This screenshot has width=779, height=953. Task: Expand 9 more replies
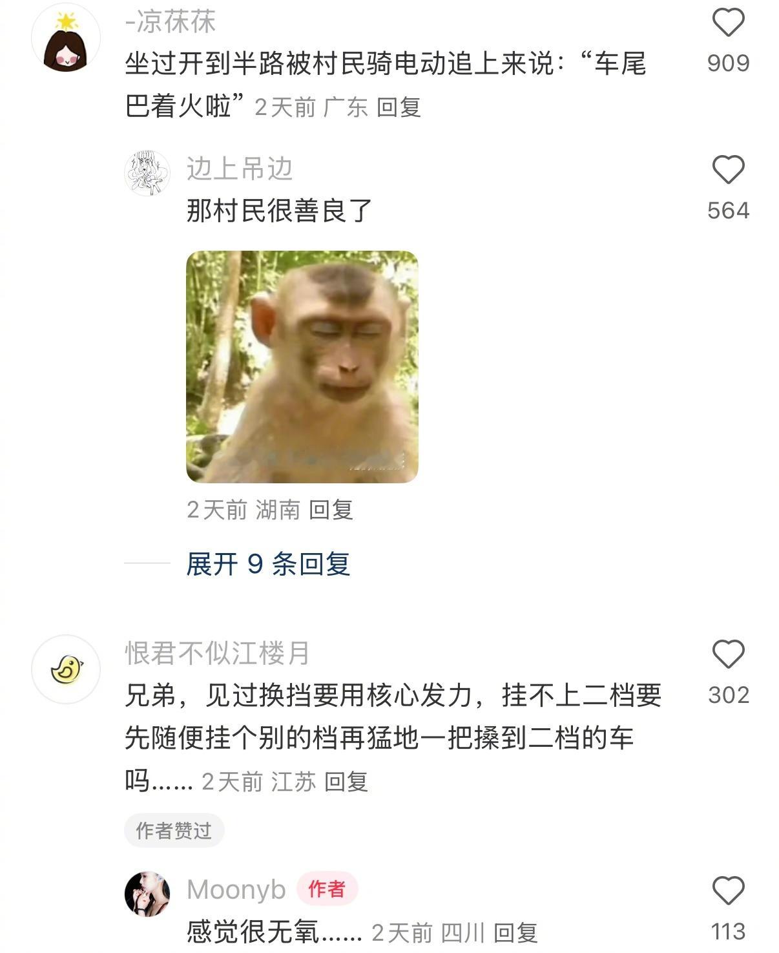[268, 563]
